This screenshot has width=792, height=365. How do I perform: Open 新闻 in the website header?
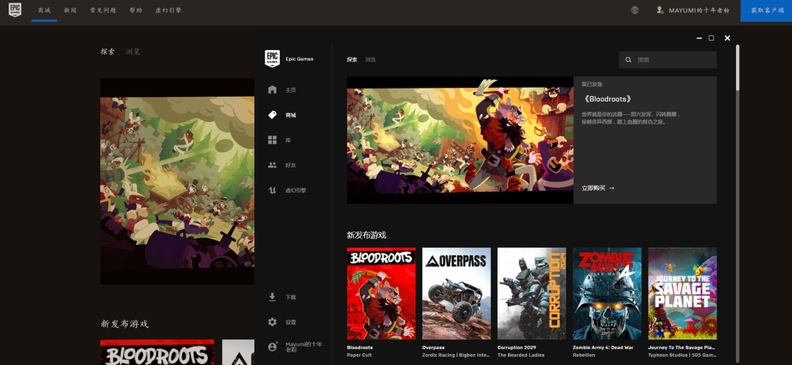(x=70, y=10)
